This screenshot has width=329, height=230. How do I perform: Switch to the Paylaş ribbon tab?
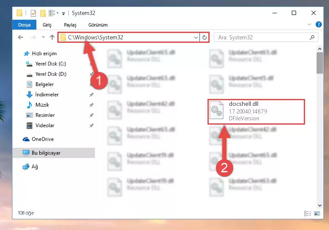(x=70, y=25)
